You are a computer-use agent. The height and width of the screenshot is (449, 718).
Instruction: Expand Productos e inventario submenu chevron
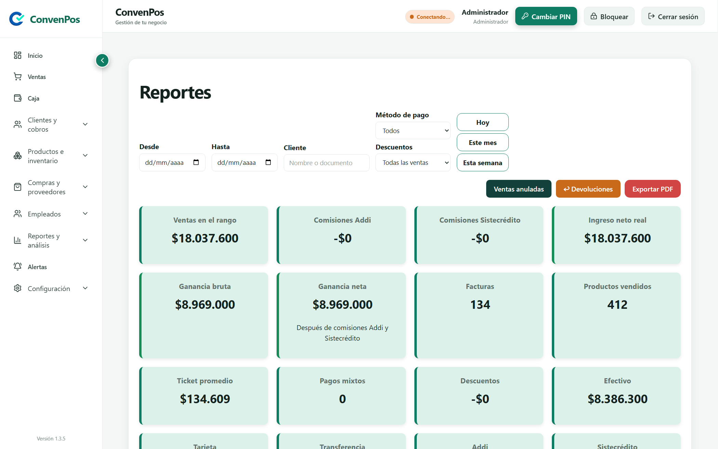85,155
